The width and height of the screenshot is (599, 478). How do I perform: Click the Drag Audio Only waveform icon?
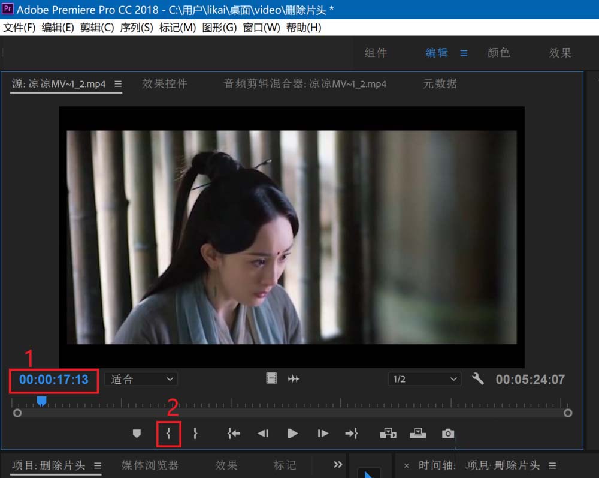(294, 379)
